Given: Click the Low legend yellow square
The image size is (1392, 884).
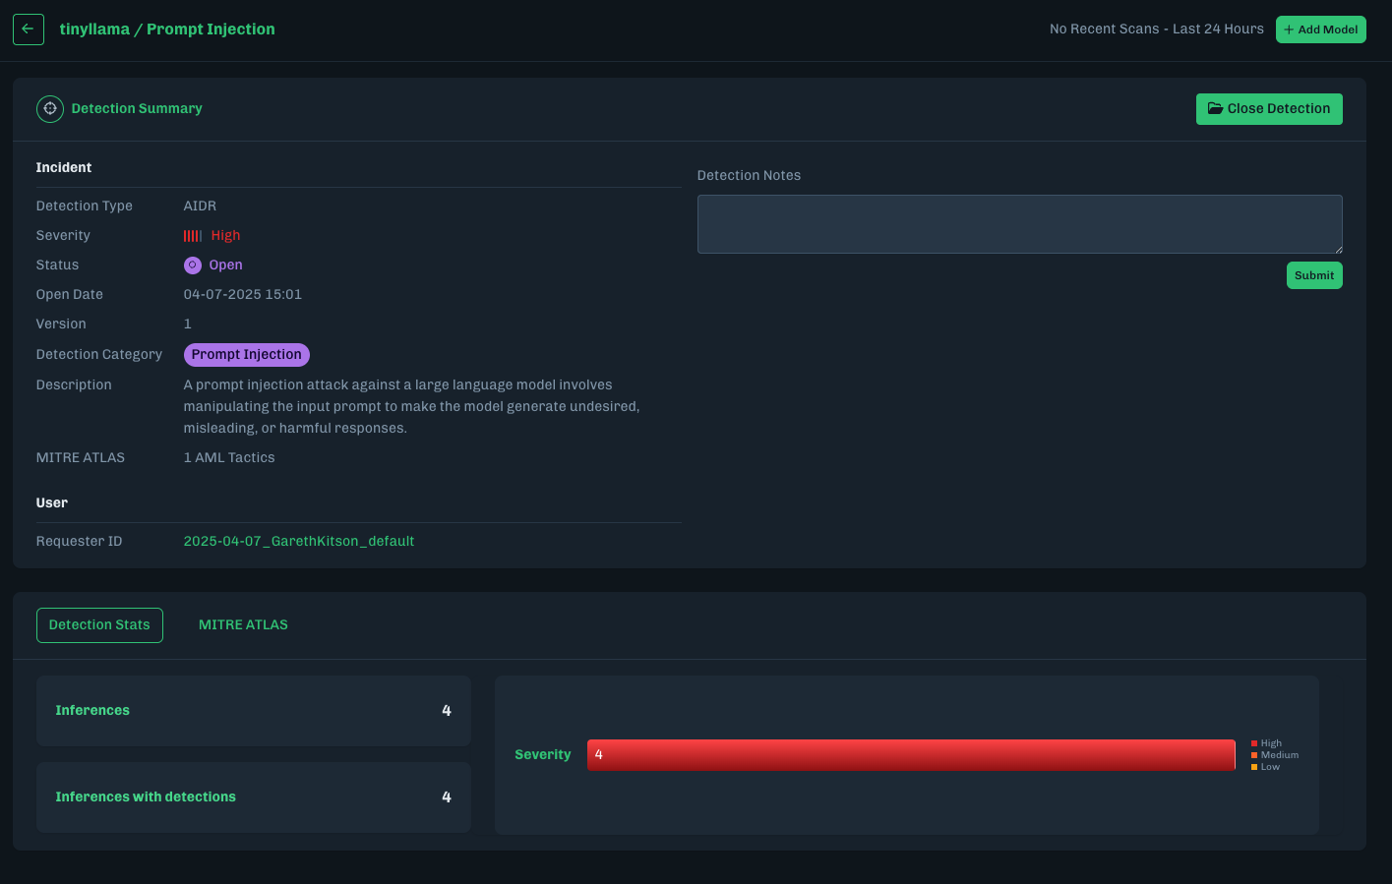Looking at the screenshot, I should click(1254, 767).
